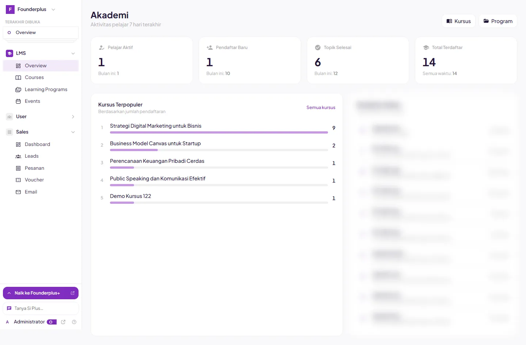Open the help question mark icon

(74, 322)
